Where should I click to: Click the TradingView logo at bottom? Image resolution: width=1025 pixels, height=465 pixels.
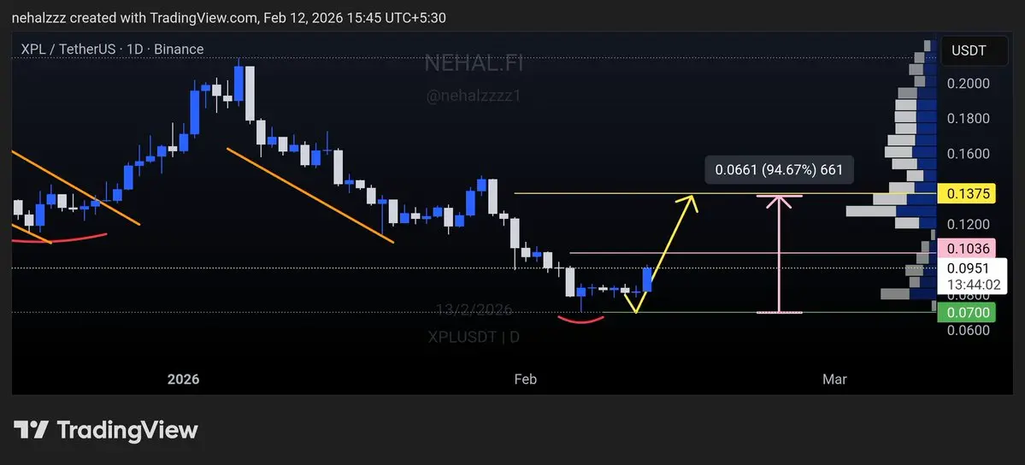point(106,430)
